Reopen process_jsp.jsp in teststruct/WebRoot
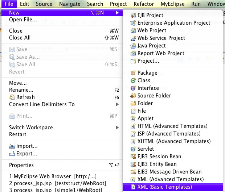Screen dimensions: 225x192 click(x=62, y=183)
